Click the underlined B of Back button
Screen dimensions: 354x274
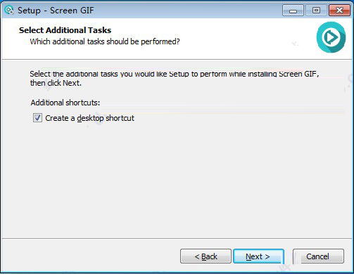click(x=204, y=257)
